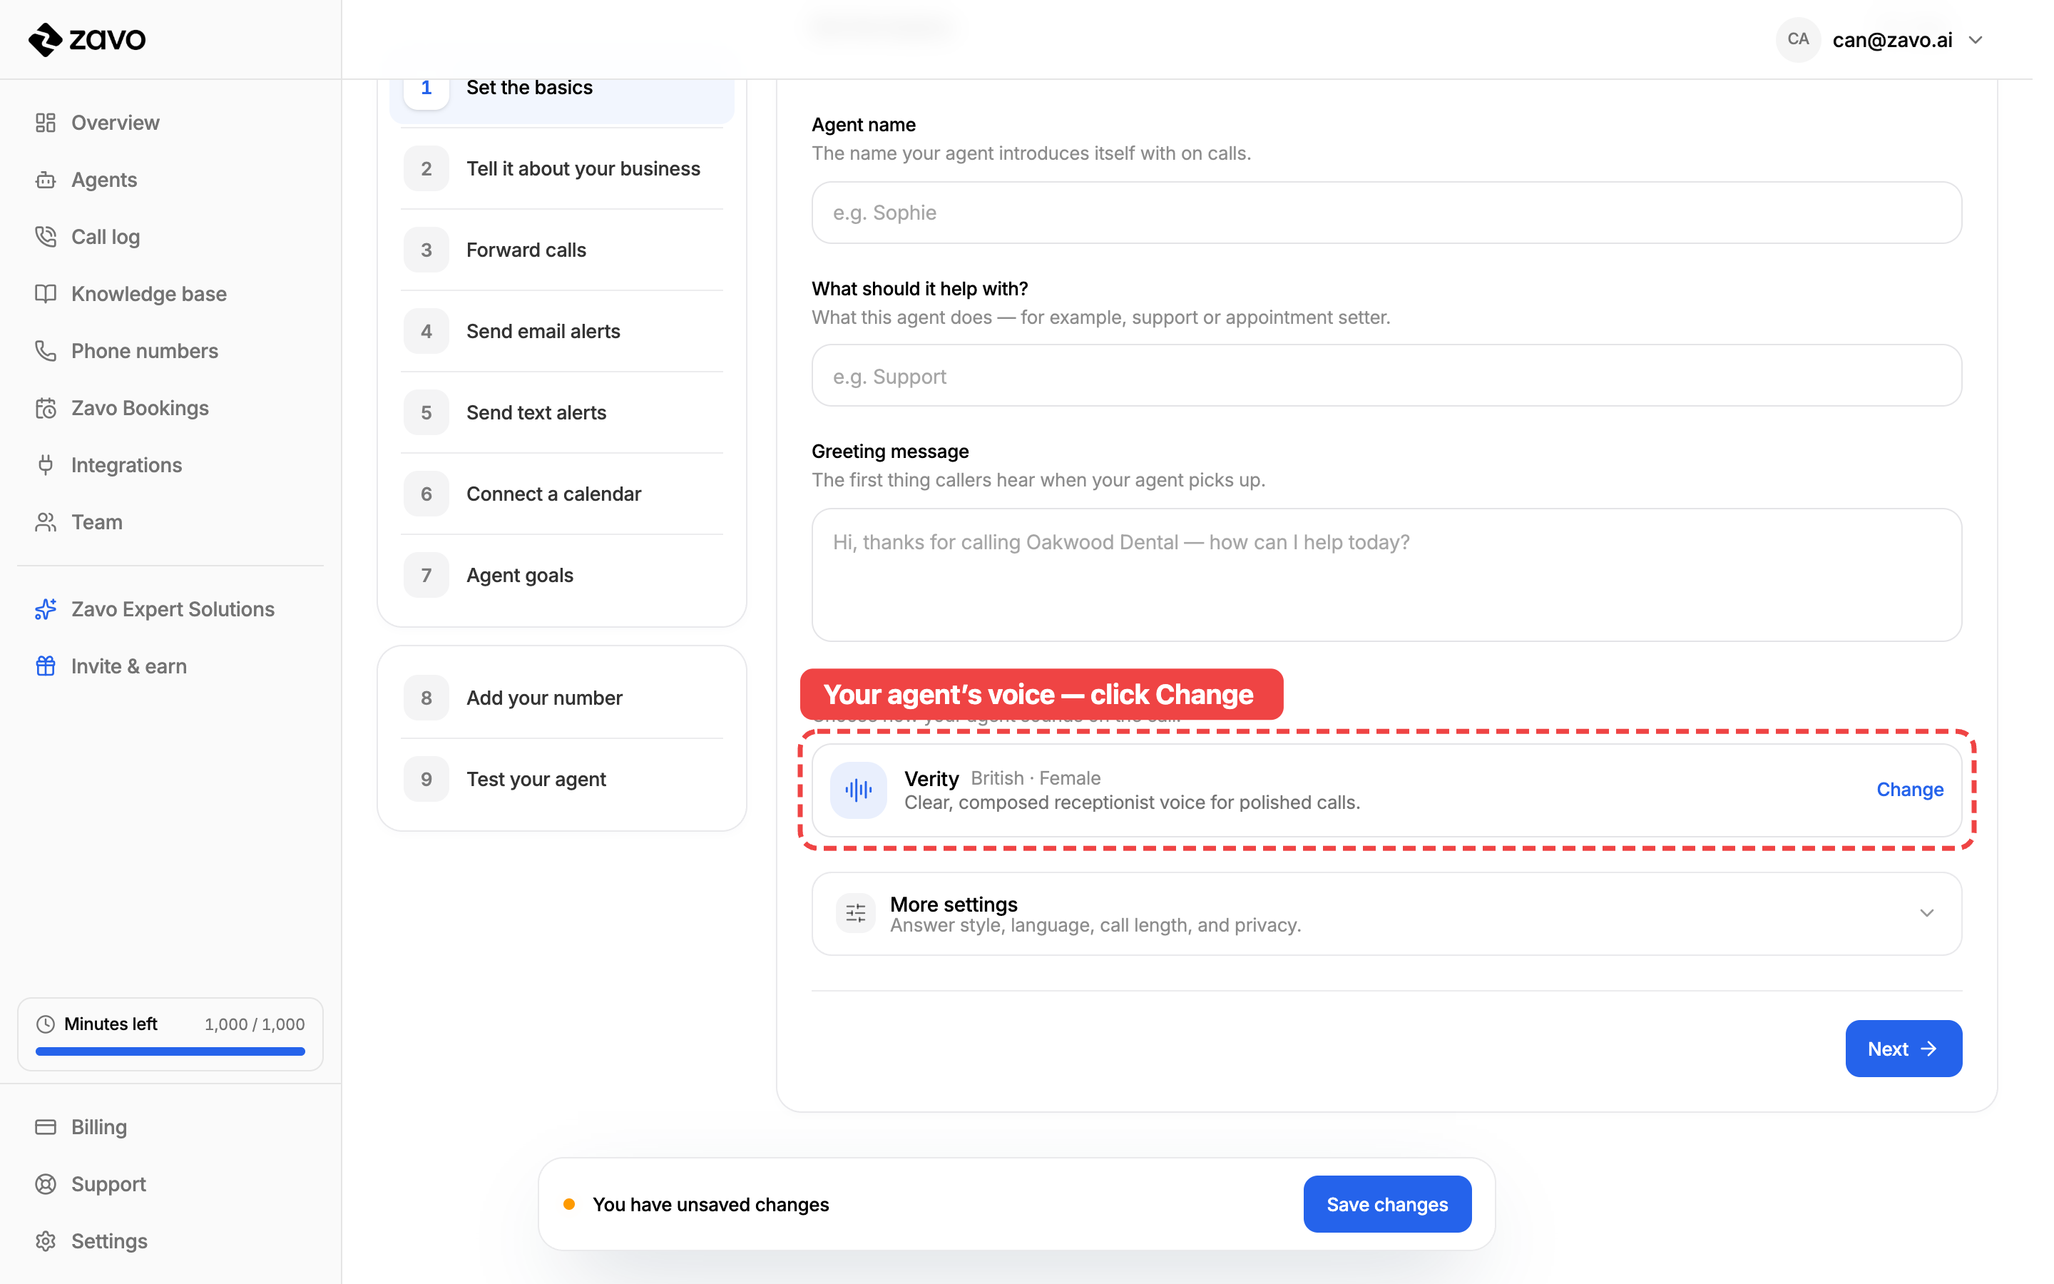Screen dimensions: 2054x1284
Task: Click the Overview grid icon
Action: (46, 123)
